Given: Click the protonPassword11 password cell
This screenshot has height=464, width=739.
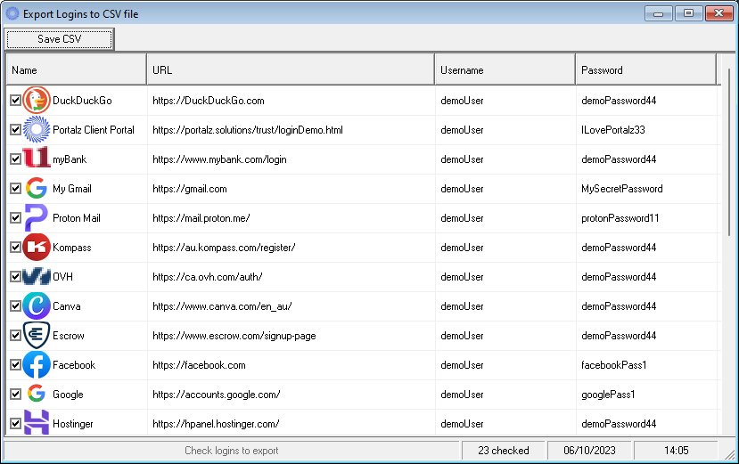Looking at the screenshot, I should coord(646,217).
